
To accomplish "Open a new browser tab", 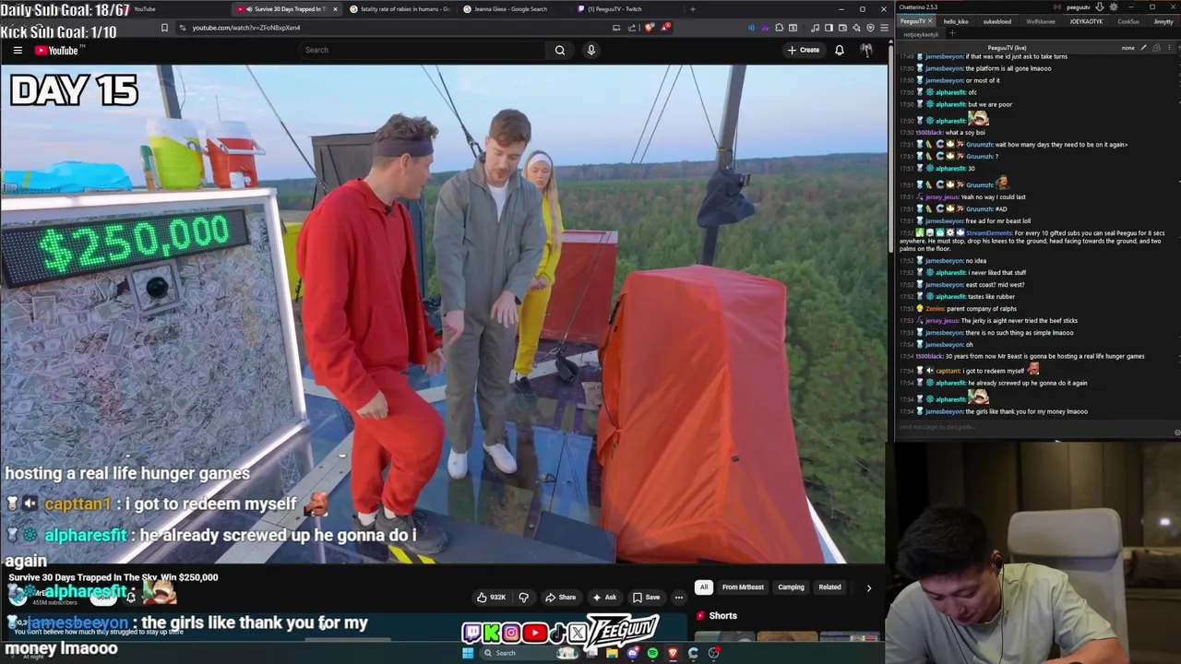I will pyautogui.click(x=693, y=9).
